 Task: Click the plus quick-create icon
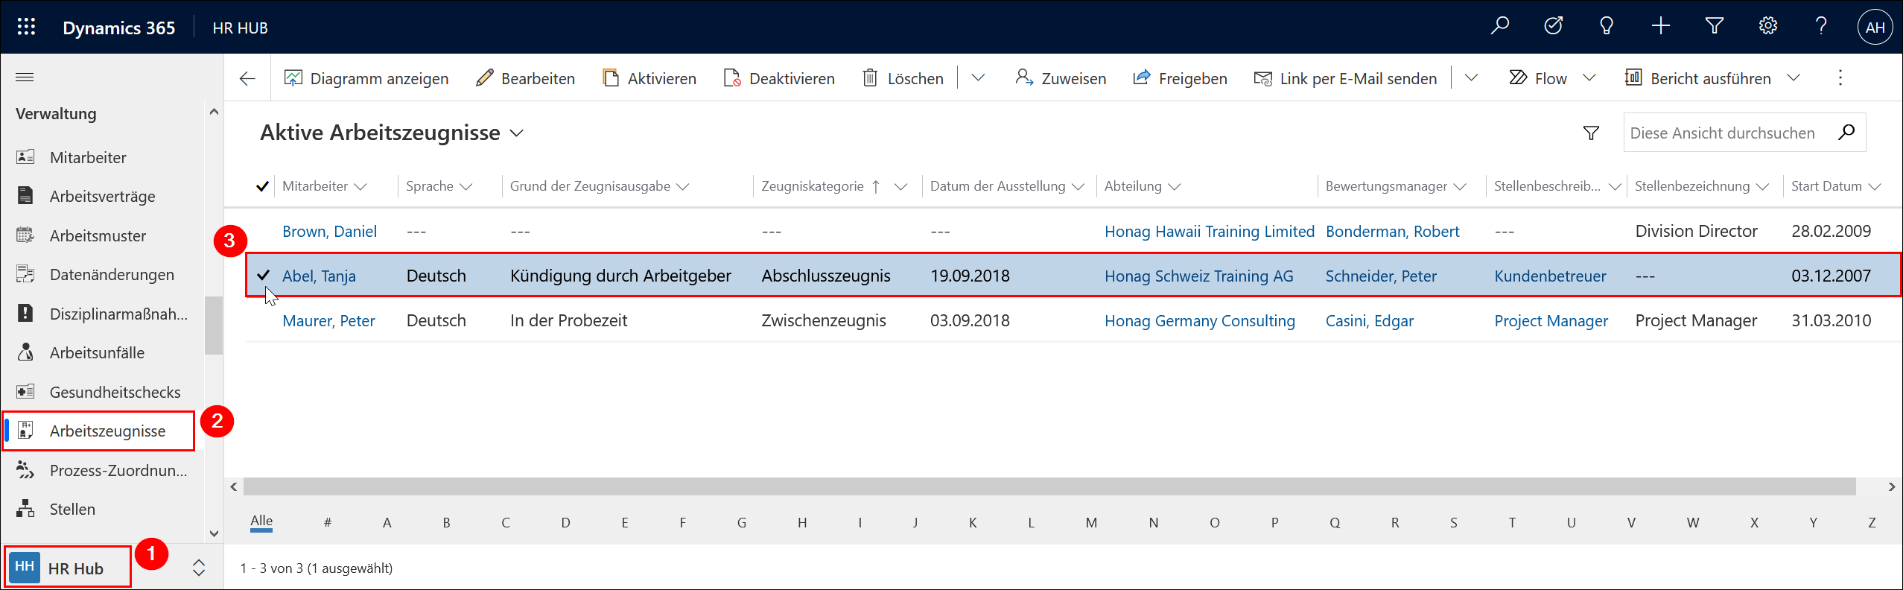(1660, 27)
